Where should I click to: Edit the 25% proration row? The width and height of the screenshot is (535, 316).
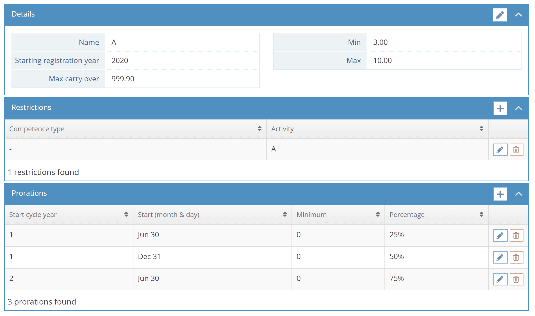[500, 236]
